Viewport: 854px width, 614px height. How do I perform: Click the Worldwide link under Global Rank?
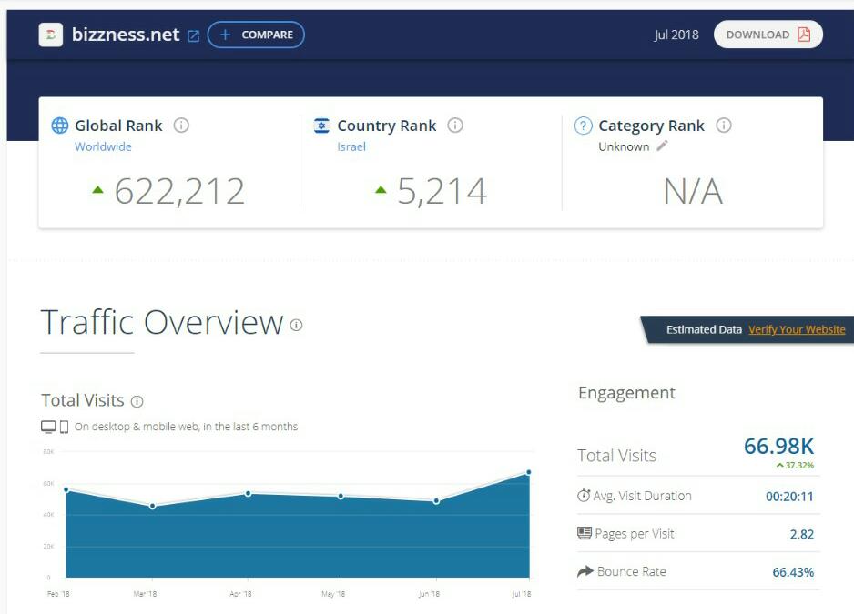(x=103, y=146)
